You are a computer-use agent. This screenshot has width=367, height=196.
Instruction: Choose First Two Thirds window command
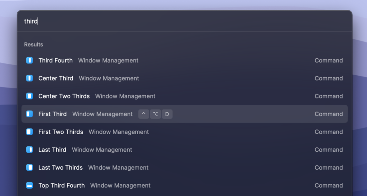pyautogui.click(x=185, y=132)
